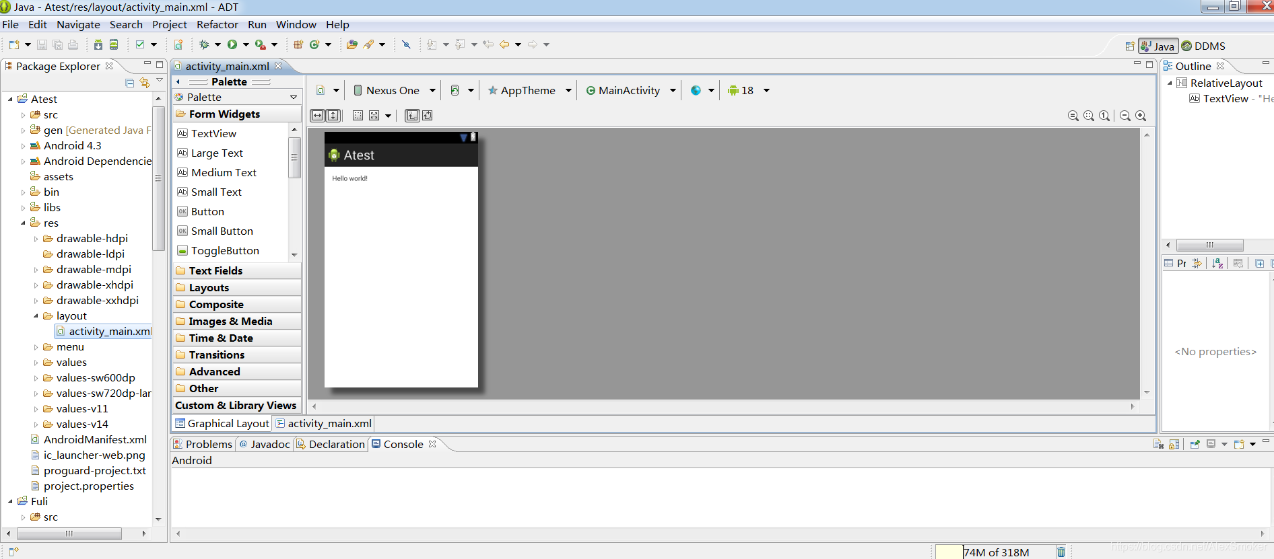Screen dimensions: 1274x559
Task: Switch to the Declaration tab
Action: coord(331,444)
